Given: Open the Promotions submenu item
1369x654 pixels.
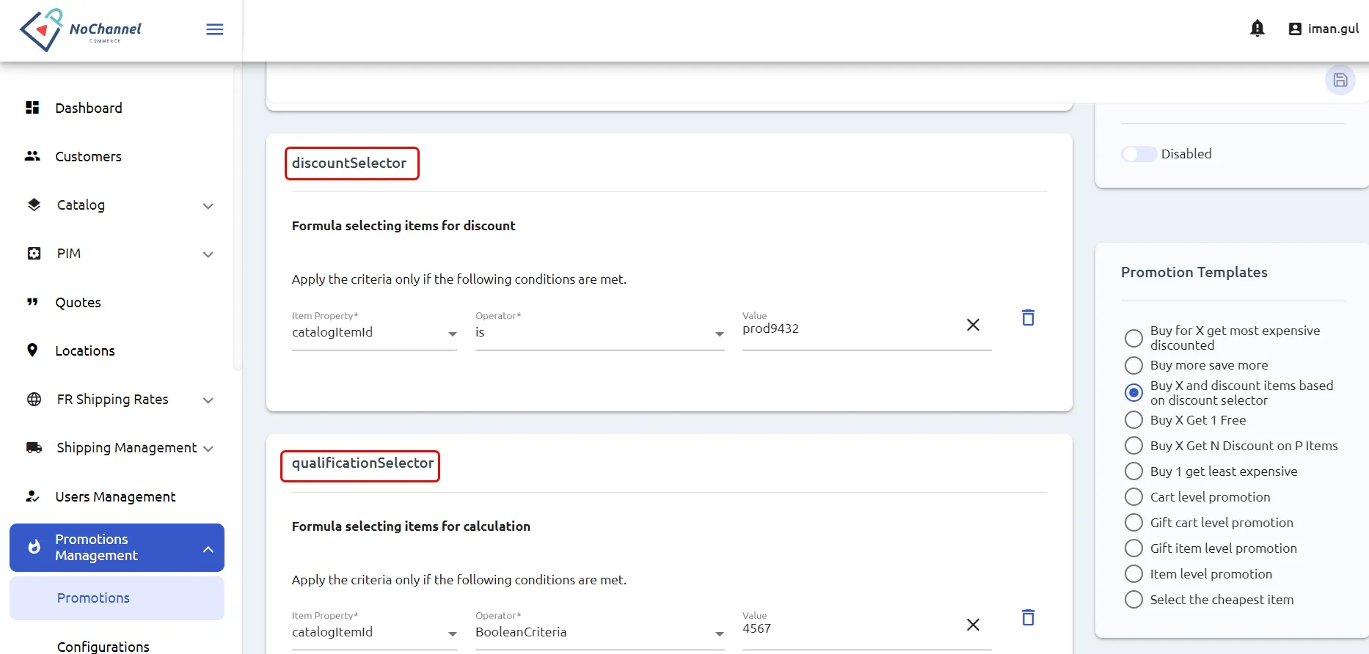Looking at the screenshot, I should tap(117, 598).
